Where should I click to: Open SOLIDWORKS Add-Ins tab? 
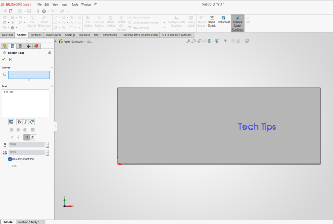176,35
